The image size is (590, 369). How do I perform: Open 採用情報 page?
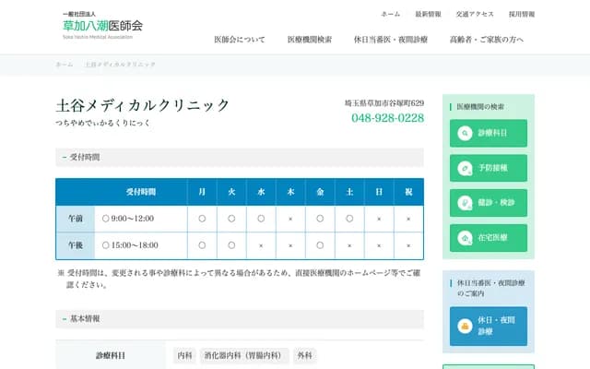(x=522, y=15)
